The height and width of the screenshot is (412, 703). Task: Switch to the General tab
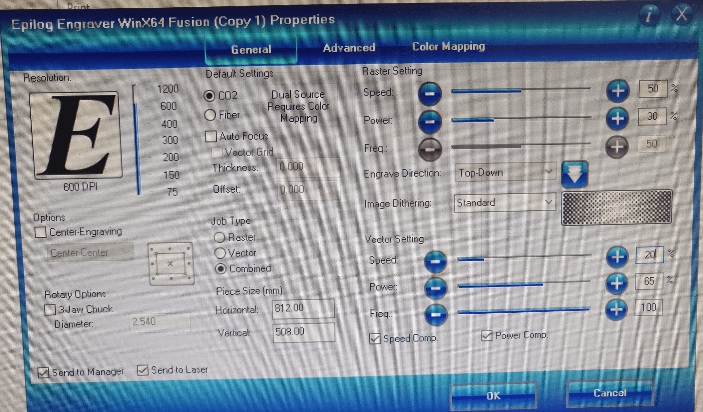(x=251, y=50)
